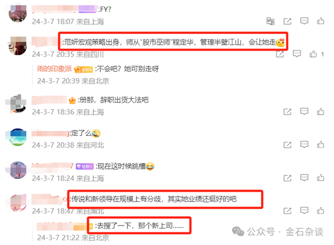Open avatar of 20:38 Hebei commenter
Screen dimensions: 334x245
tap(18, 137)
